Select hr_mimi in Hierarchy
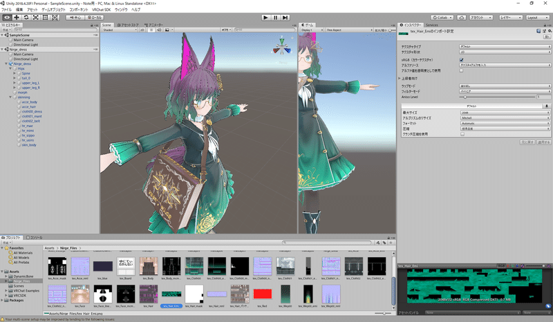This screenshot has height=322, width=553. pyautogui.click(x=28, y=131)
